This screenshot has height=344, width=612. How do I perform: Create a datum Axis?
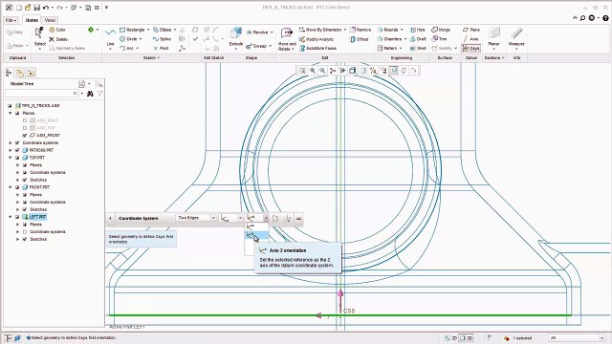tap(470, 39)
